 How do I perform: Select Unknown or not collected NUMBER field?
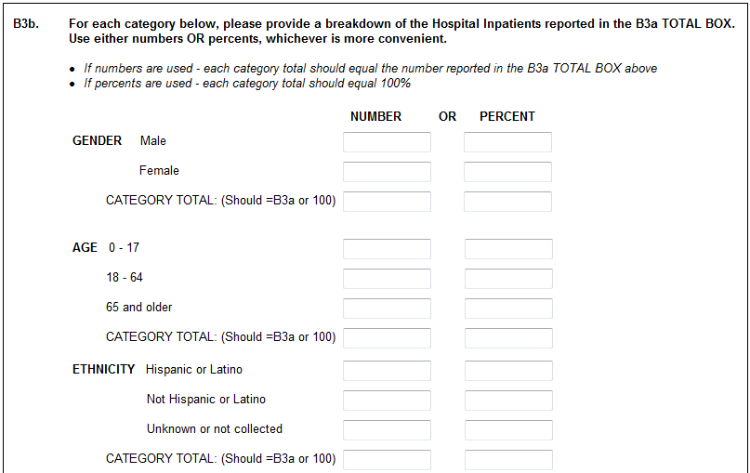pos(387,430)
